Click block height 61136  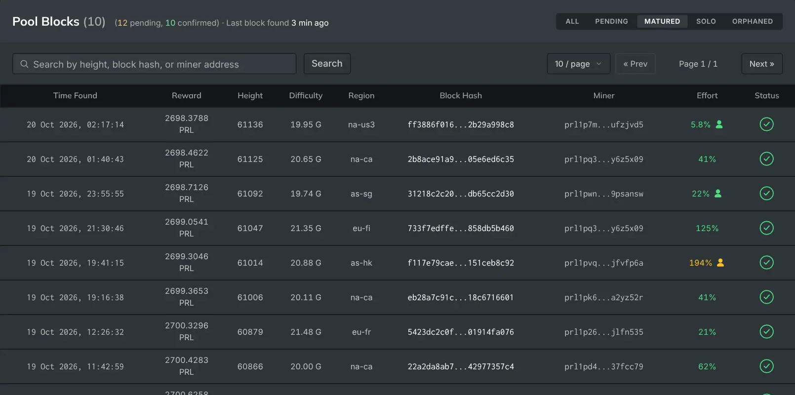coord(250,124)
